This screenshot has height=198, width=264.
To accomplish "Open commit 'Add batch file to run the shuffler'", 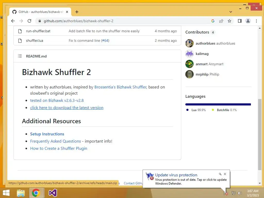I will pyautogui.click(x=104, y=31).
